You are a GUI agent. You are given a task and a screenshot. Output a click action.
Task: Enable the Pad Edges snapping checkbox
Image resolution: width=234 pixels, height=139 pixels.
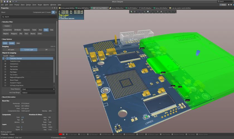pyautogui.click(x=5, y=72)
